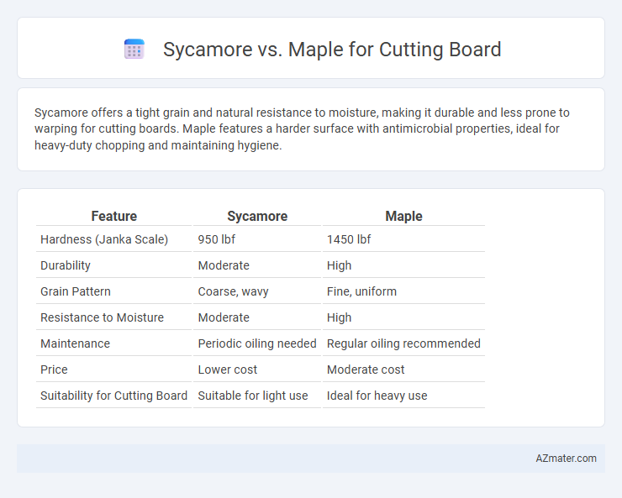Click 'High' in Resistance to Moisture row
Image resolution: width=622 pixels, height=498 pixels.
(x=340, y=317)
